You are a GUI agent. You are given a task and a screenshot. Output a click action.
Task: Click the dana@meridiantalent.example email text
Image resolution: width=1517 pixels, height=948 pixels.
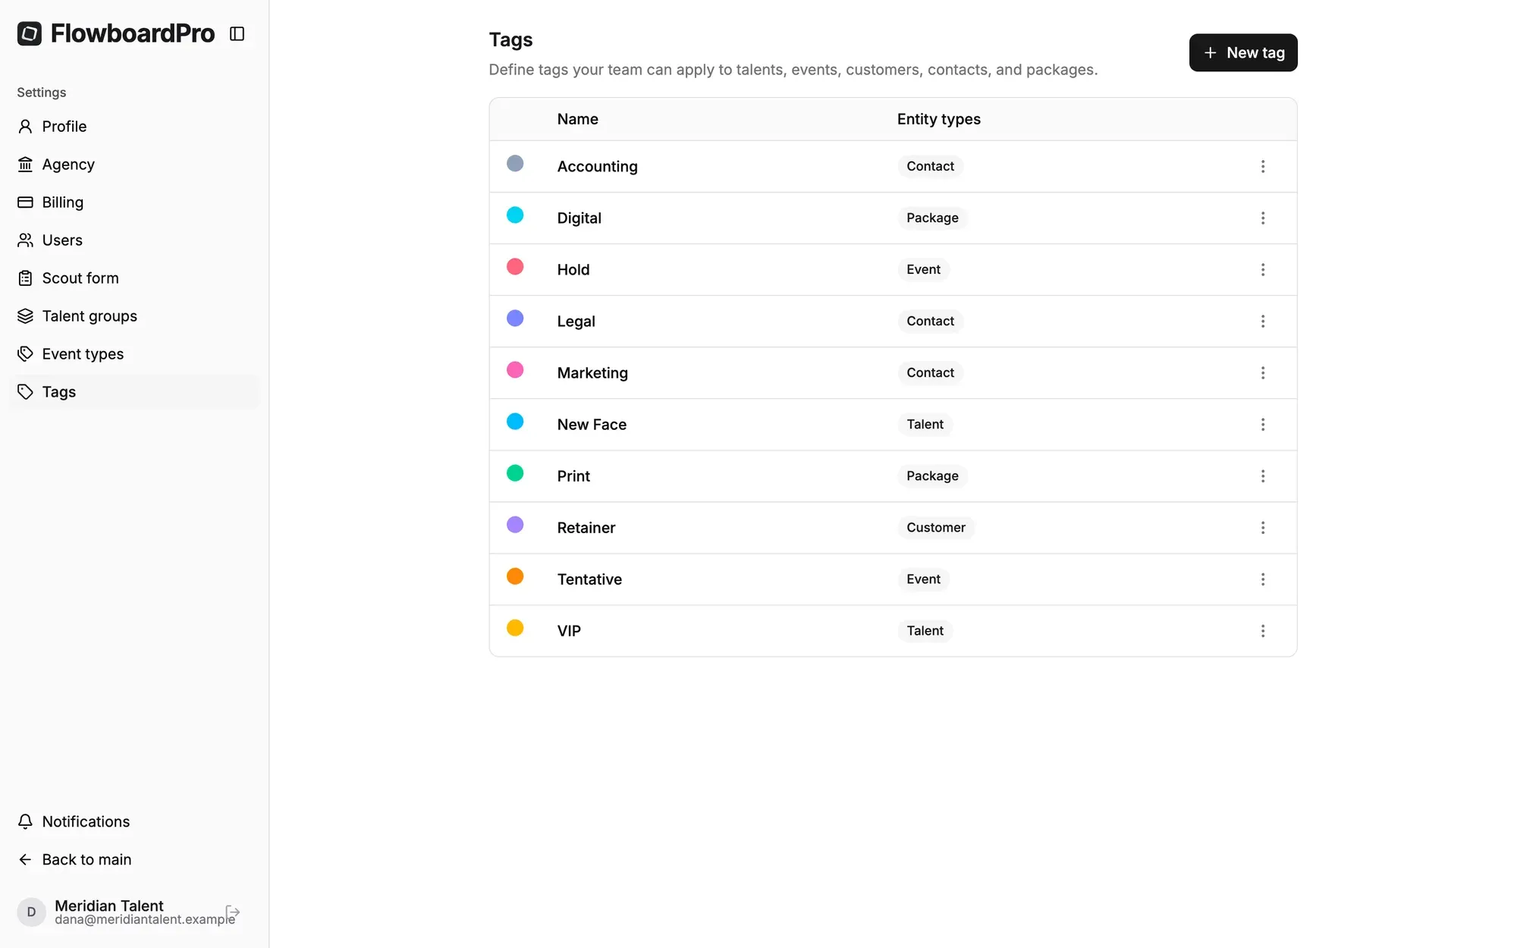145,919
